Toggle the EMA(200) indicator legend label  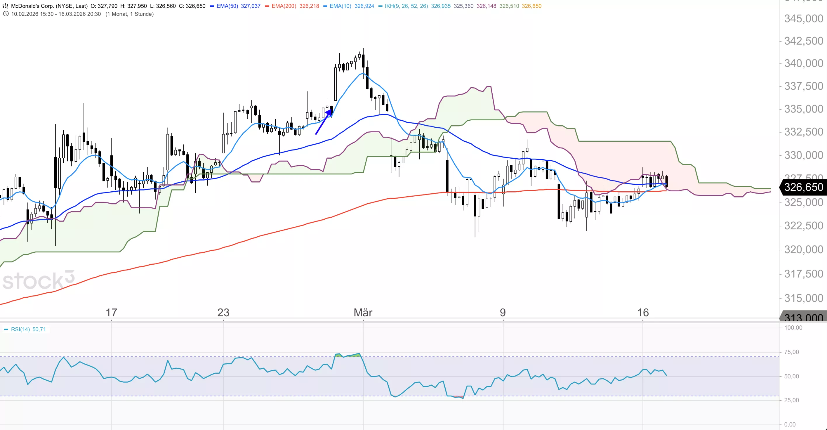284,6
